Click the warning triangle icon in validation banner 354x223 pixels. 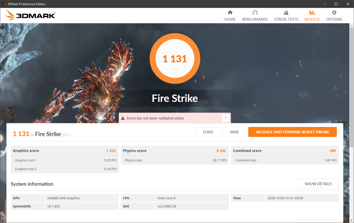click(x=123, y=118)
